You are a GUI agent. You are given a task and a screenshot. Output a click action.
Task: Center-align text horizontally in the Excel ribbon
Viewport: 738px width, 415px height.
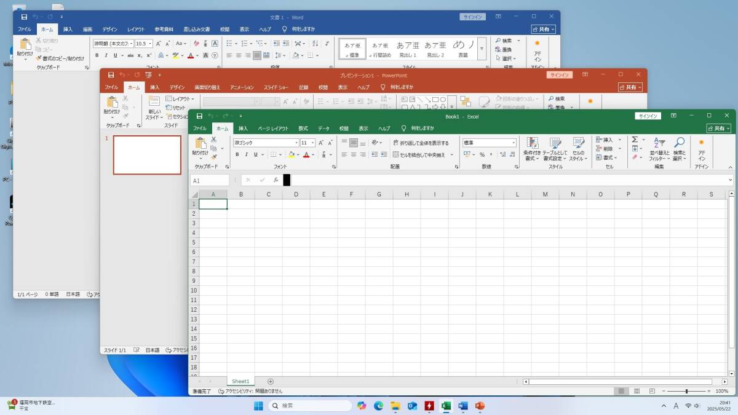[354, 154]
